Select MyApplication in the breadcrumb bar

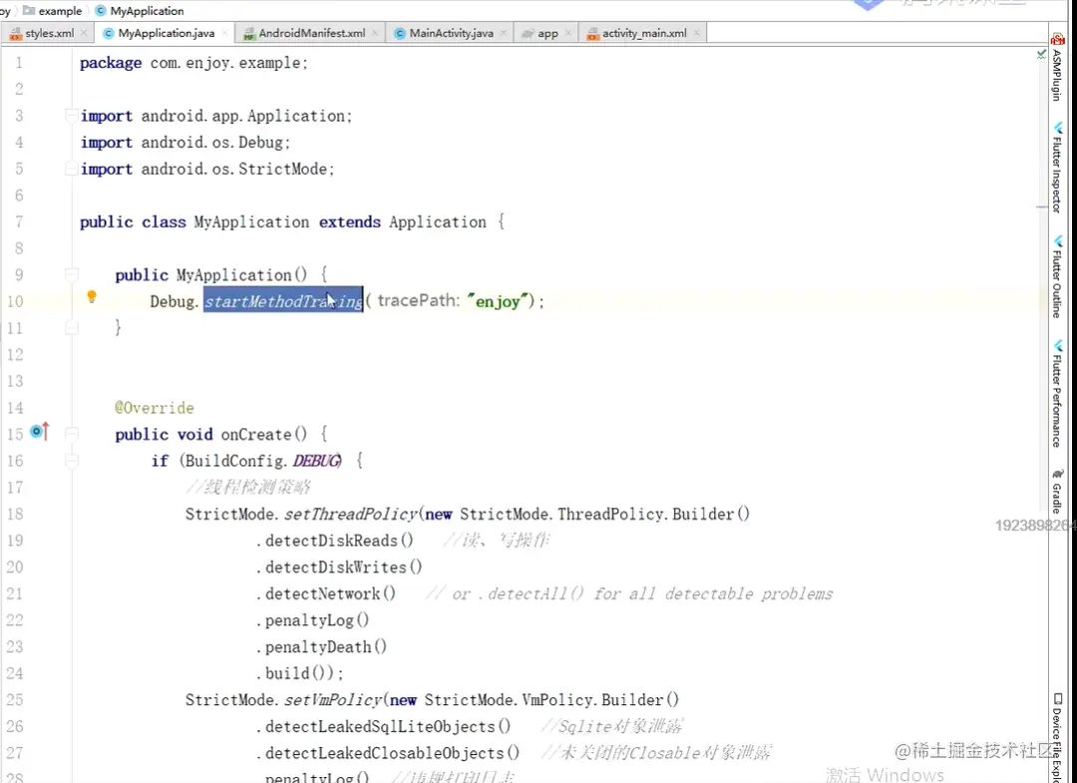[140, 11]
